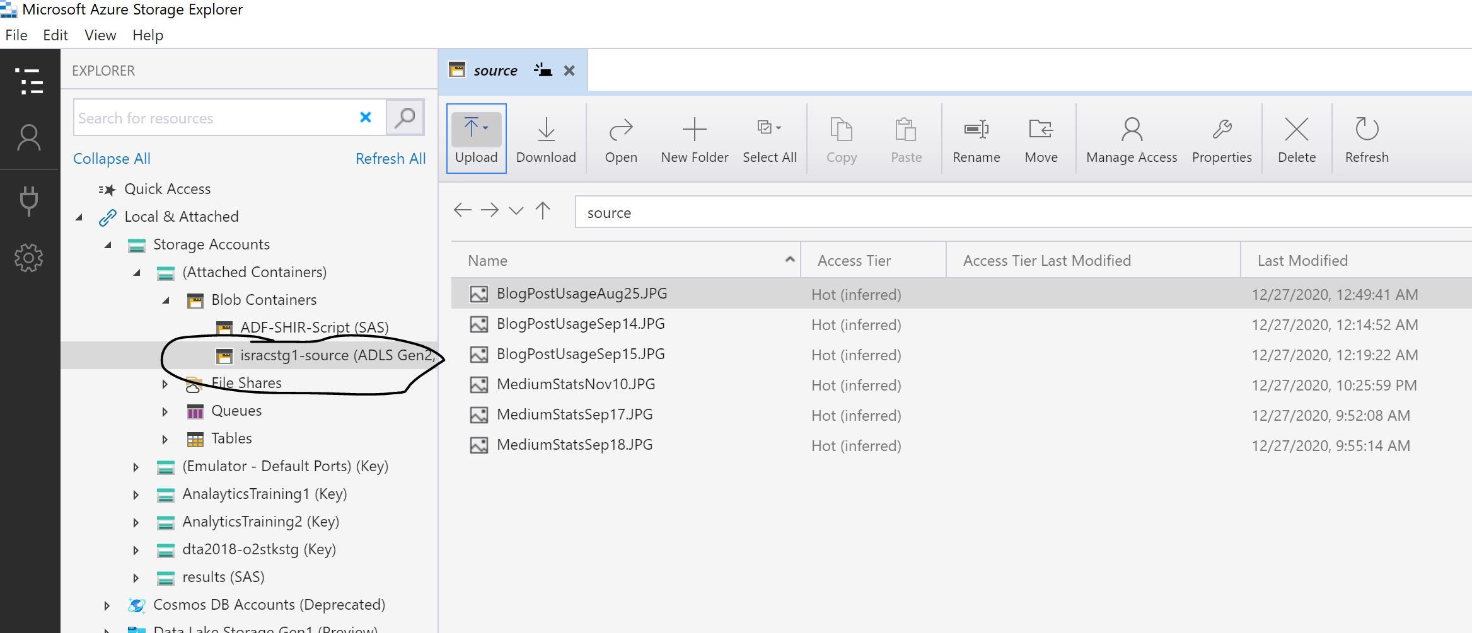
Task: Refresh the container with the Refresh button
Action: pos(1367,139)
